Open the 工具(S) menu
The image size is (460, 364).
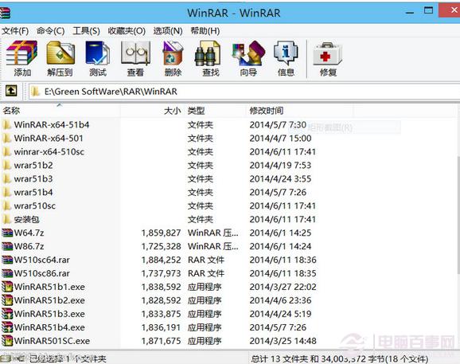click(x=86, y=31)
